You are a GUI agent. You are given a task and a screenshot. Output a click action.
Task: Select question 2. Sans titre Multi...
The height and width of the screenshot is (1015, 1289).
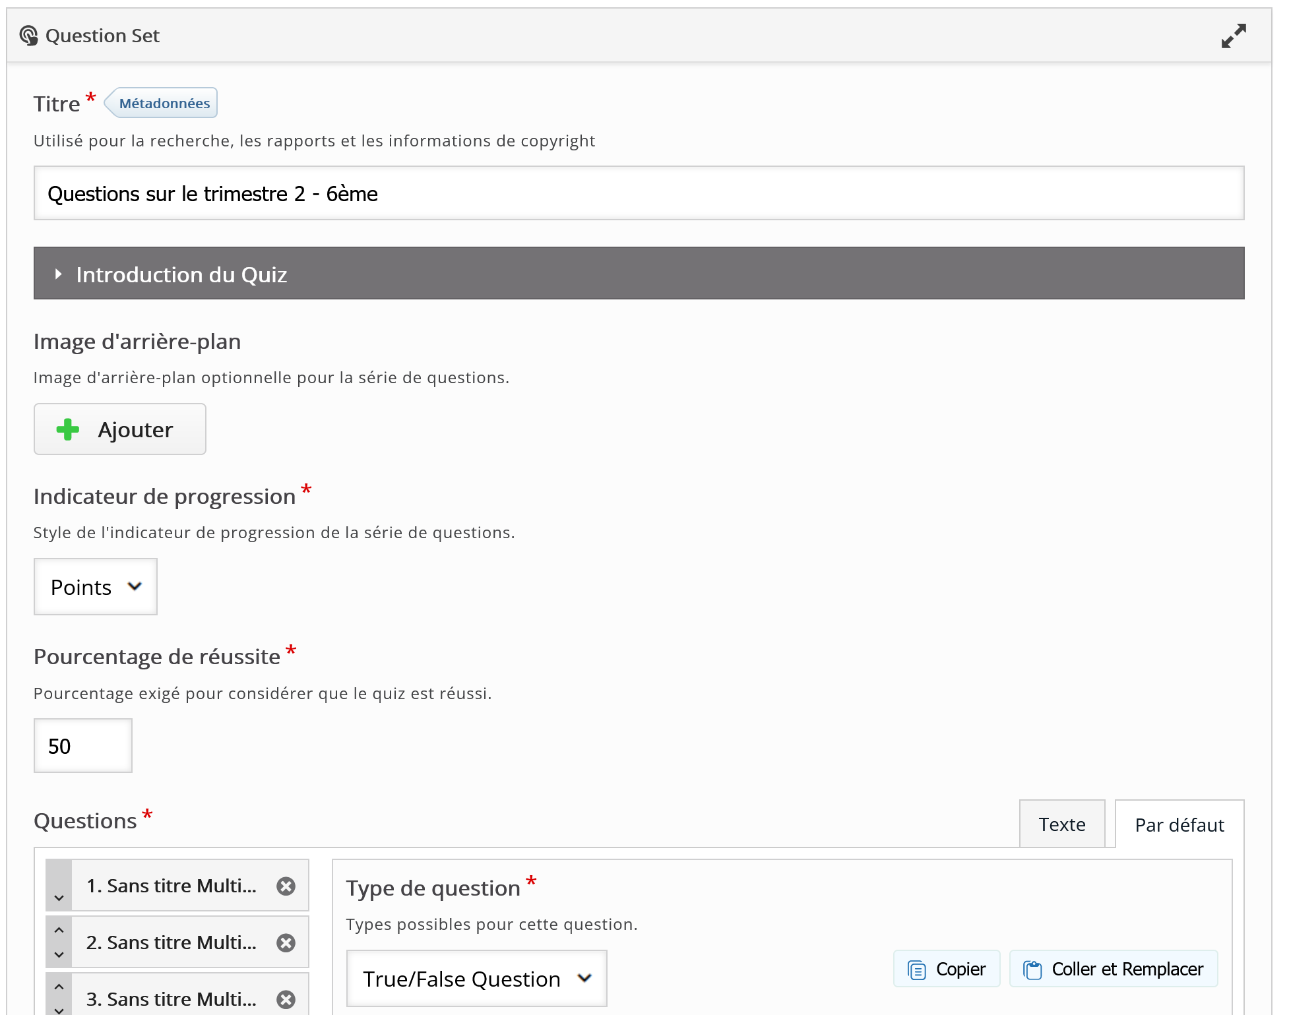click(172, 942)
